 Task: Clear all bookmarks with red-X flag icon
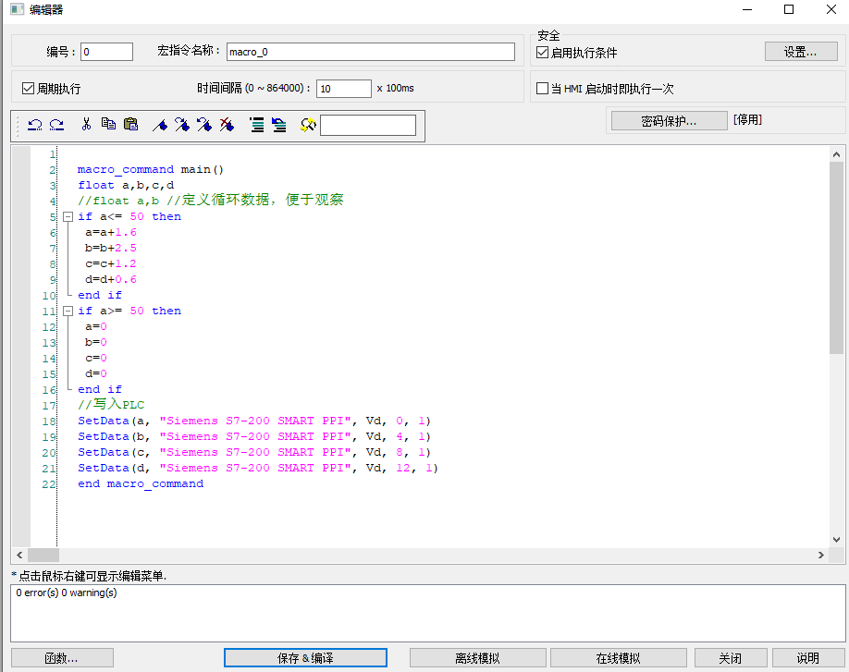tap(227, 125)
